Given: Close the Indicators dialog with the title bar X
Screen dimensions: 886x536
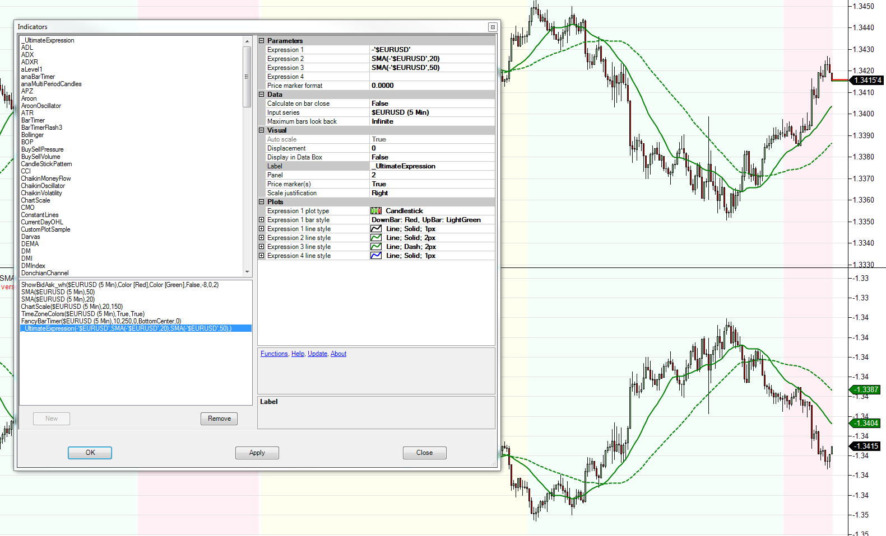Looking at the screenshot, I should click(x=493, y=27).
